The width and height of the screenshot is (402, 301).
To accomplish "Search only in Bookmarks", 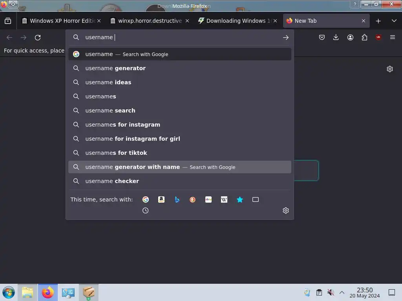I will click(x=240, y=199).
